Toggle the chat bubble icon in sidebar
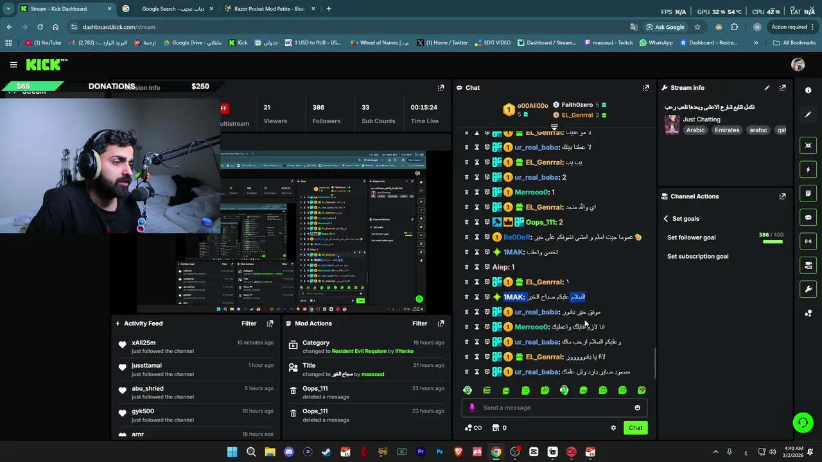Viewport: 822px width, 462px height. pos(808,218)
